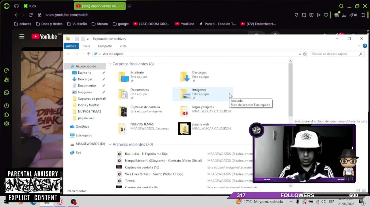The image size is (370, 207).
Task: Click the search magnifier in Explorer search box
Action: coord(360,54)
